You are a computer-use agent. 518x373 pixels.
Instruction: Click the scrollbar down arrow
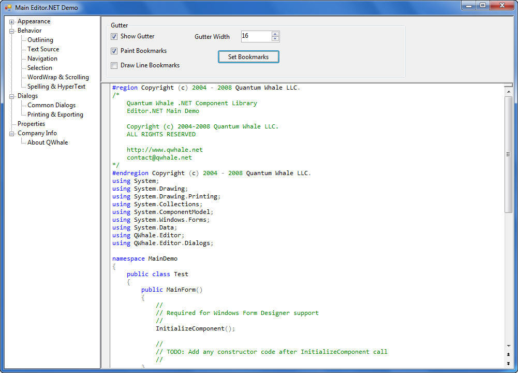508,346
